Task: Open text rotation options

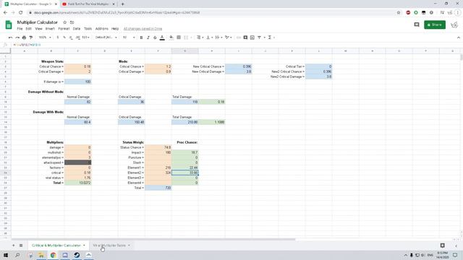Action: (229, 38)
